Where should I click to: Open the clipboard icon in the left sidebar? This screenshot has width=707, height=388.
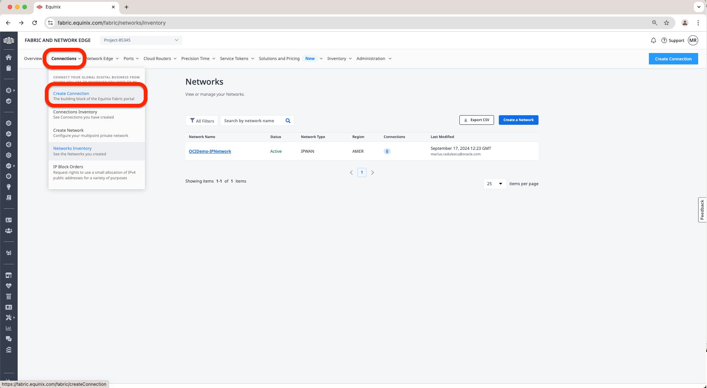click(x=8, y=68)
